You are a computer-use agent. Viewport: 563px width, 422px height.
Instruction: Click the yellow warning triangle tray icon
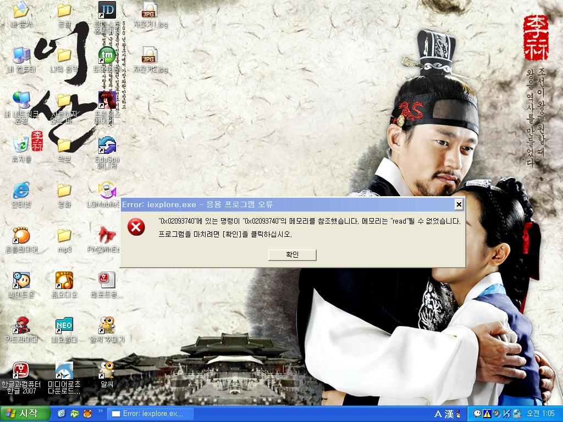point(487,414)
